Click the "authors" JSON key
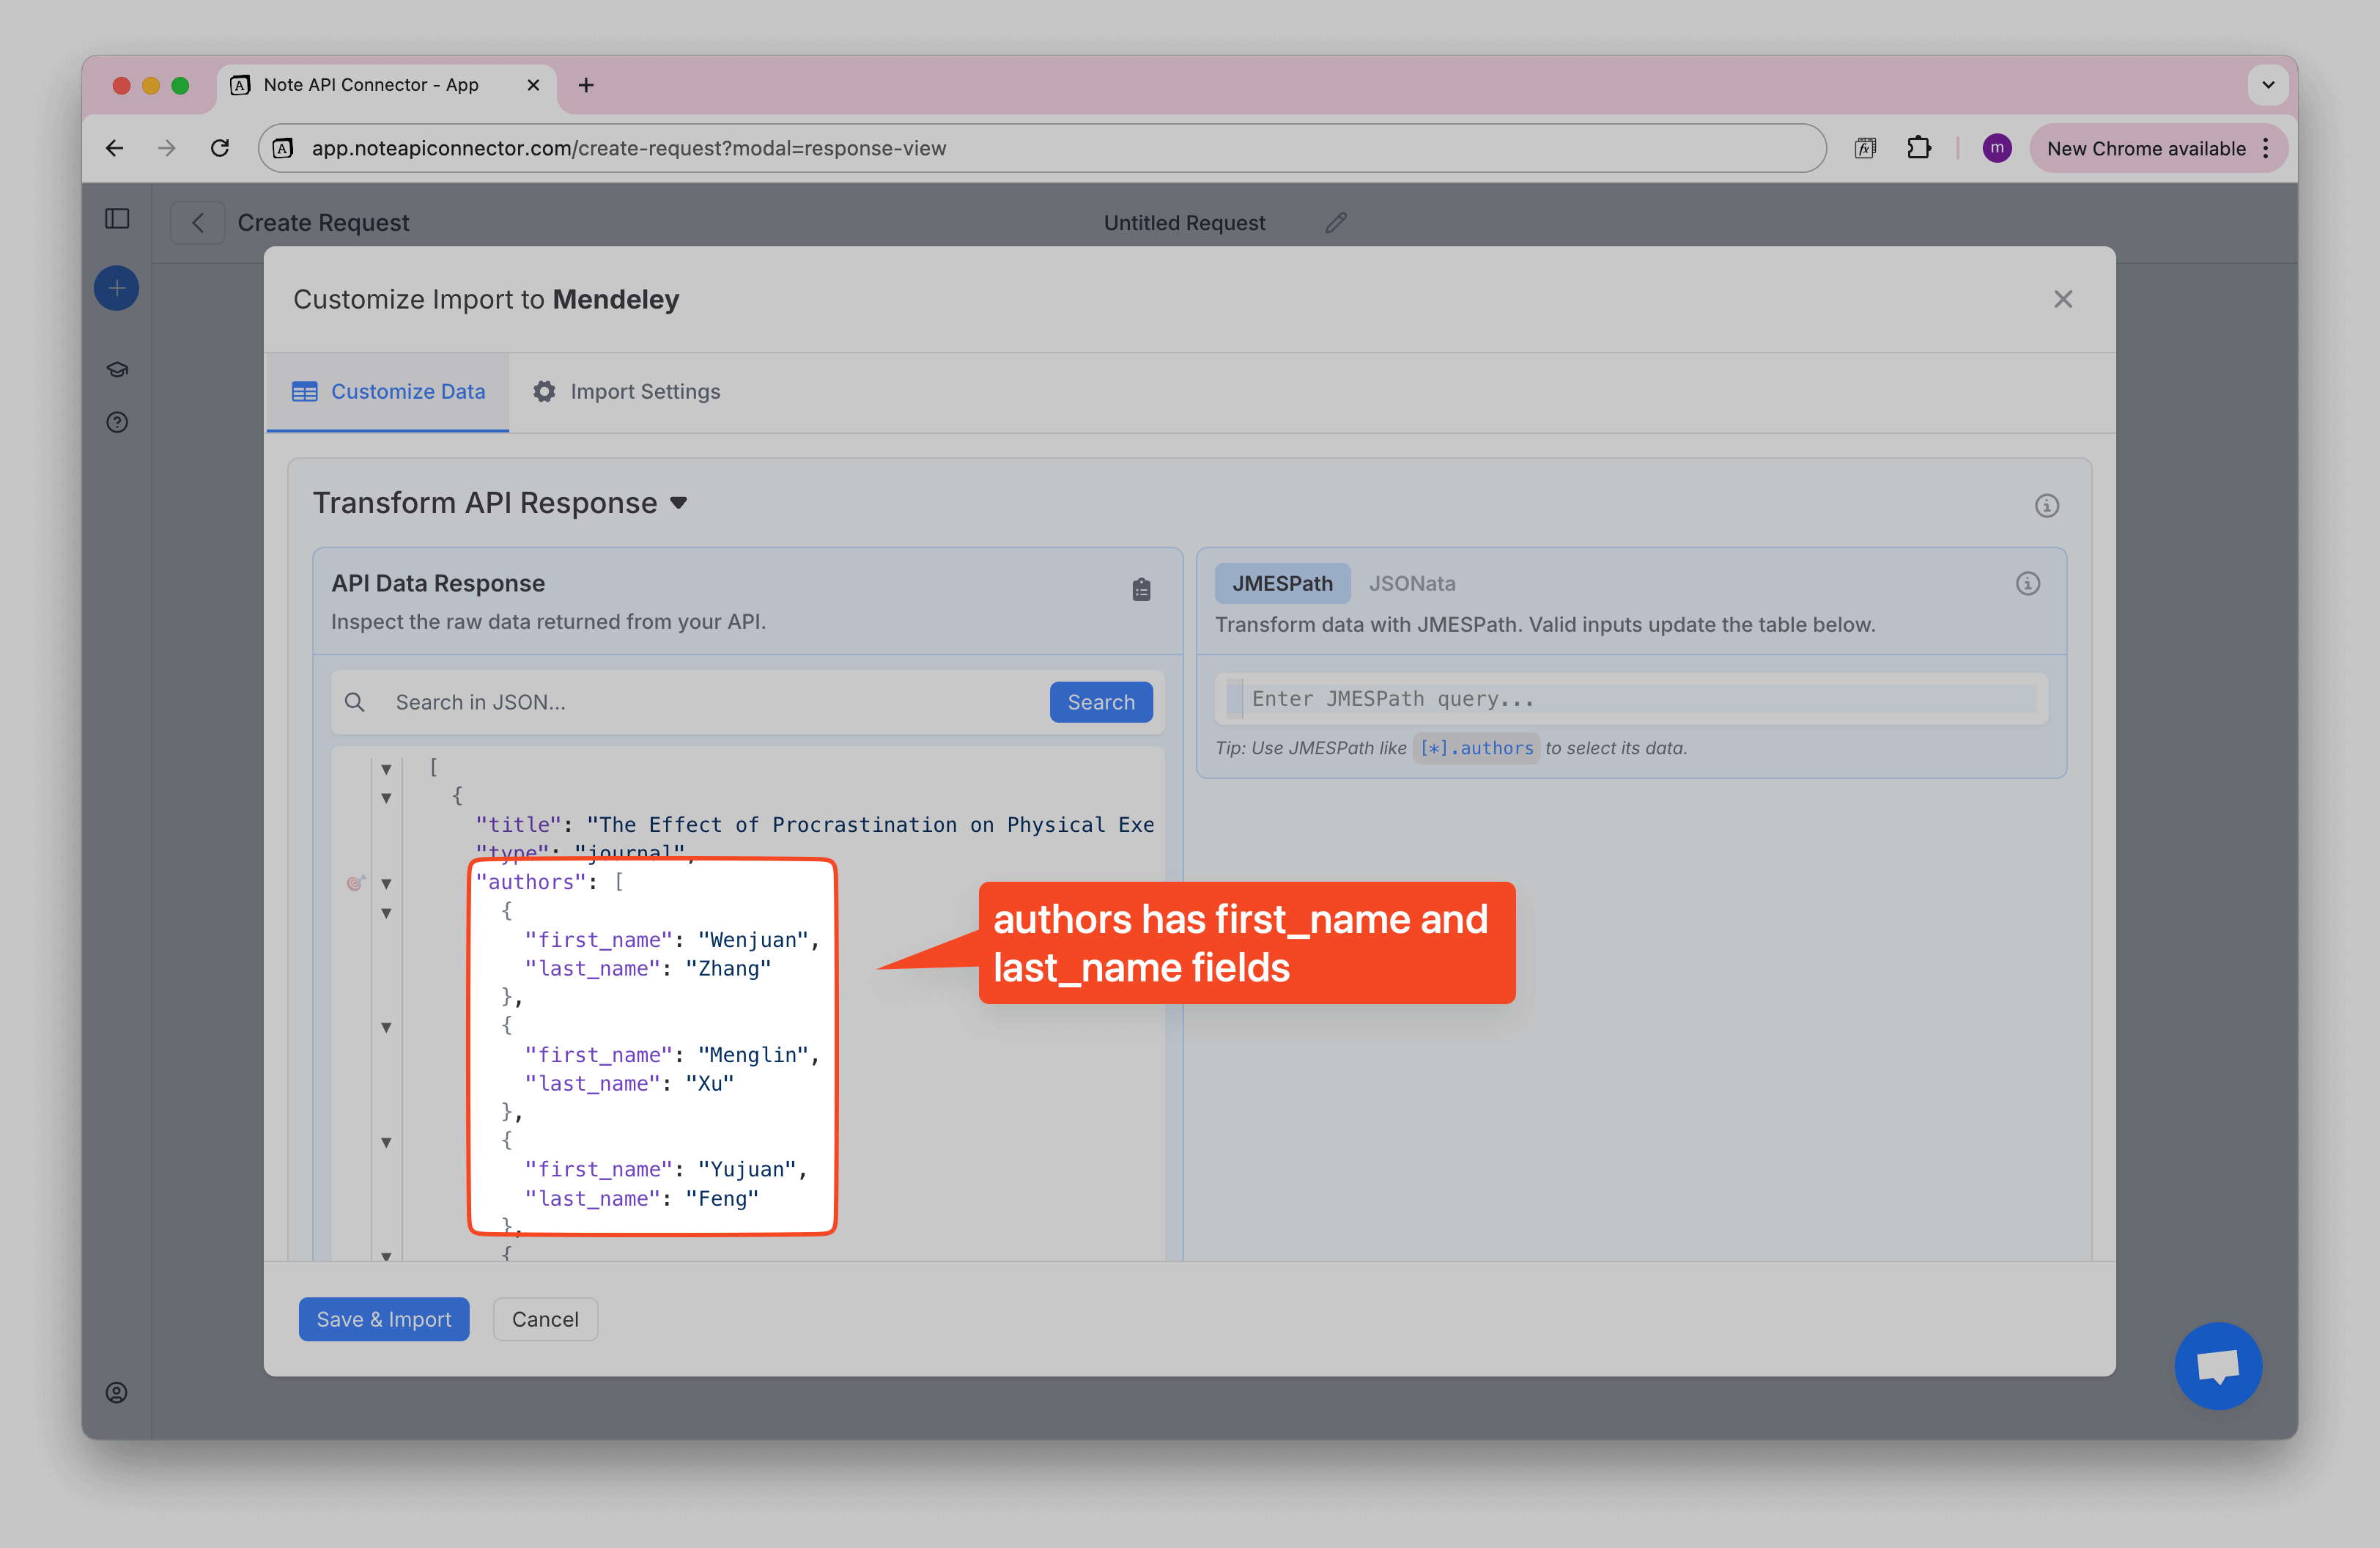This screenshot has width=2380, height=1548. coord(530,883)
